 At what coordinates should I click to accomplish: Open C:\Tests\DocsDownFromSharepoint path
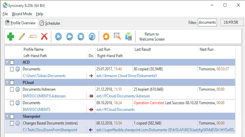[x=50, y=130]
